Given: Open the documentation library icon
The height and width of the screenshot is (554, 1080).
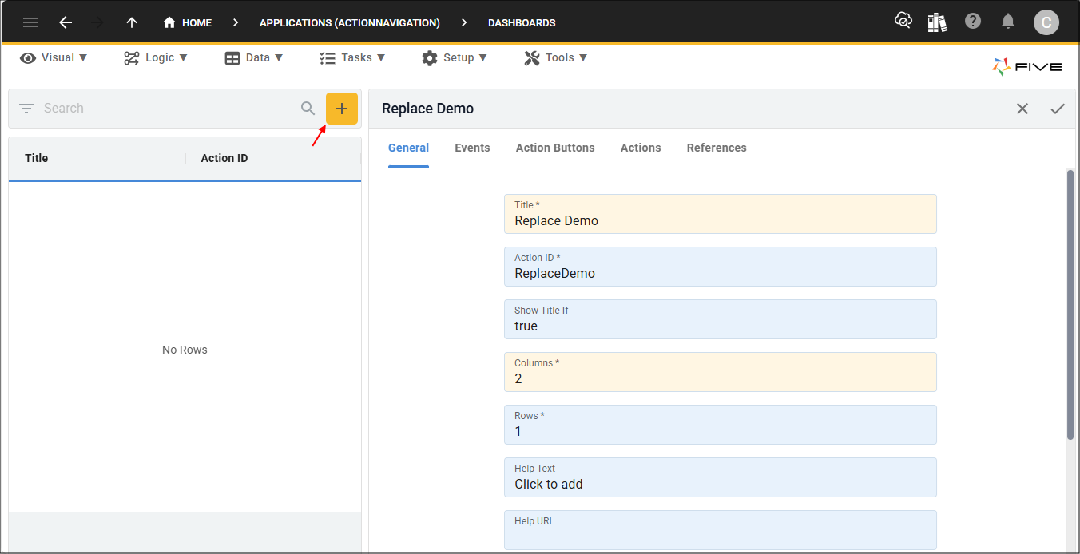Looking at the screenshot, I should point(937,22).
